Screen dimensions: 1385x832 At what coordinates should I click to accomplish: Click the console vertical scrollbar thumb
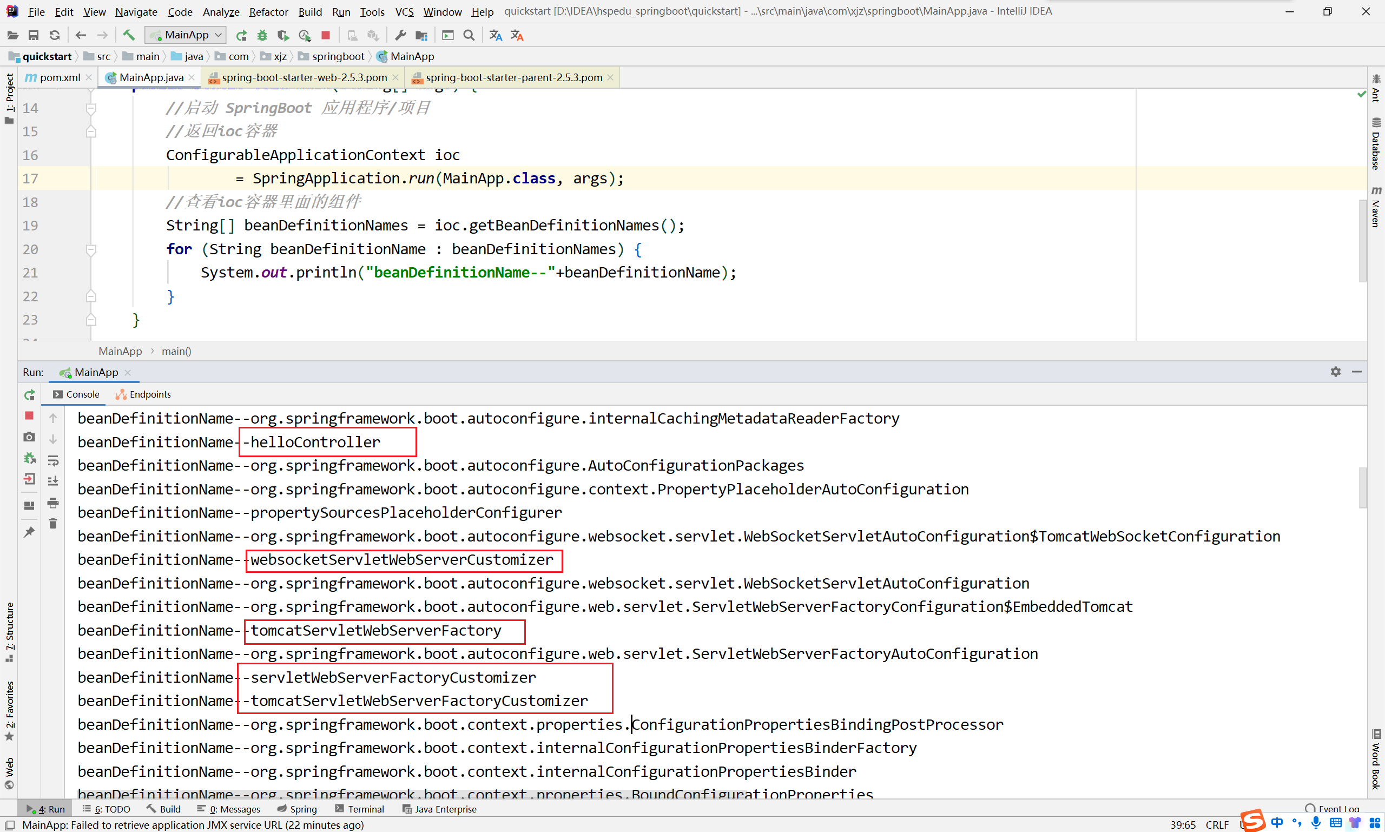[x=1363, y=487]
